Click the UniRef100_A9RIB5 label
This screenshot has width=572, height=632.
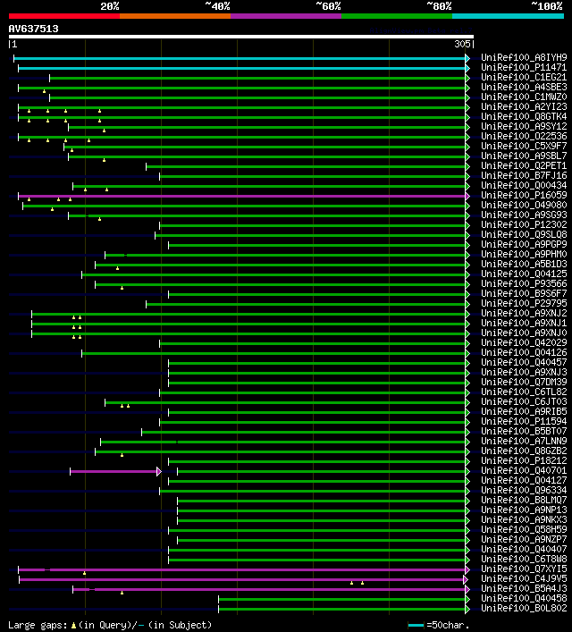click(524, 411)
